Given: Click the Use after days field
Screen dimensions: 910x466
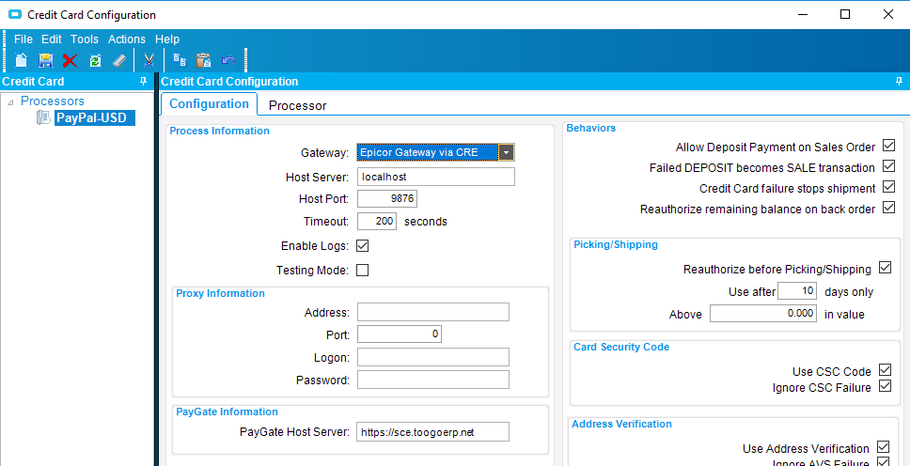Looking at the screenshot, I should point(797,291).
